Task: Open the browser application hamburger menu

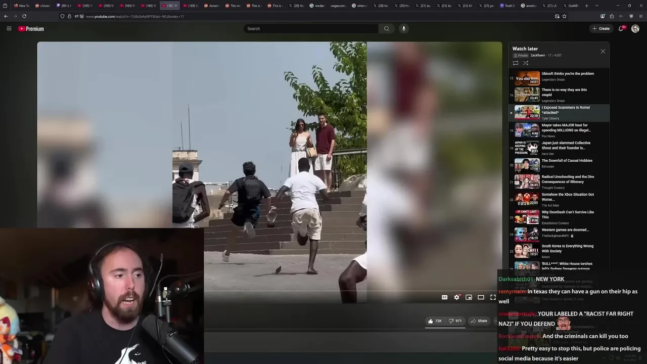Action: coord(640,16)
